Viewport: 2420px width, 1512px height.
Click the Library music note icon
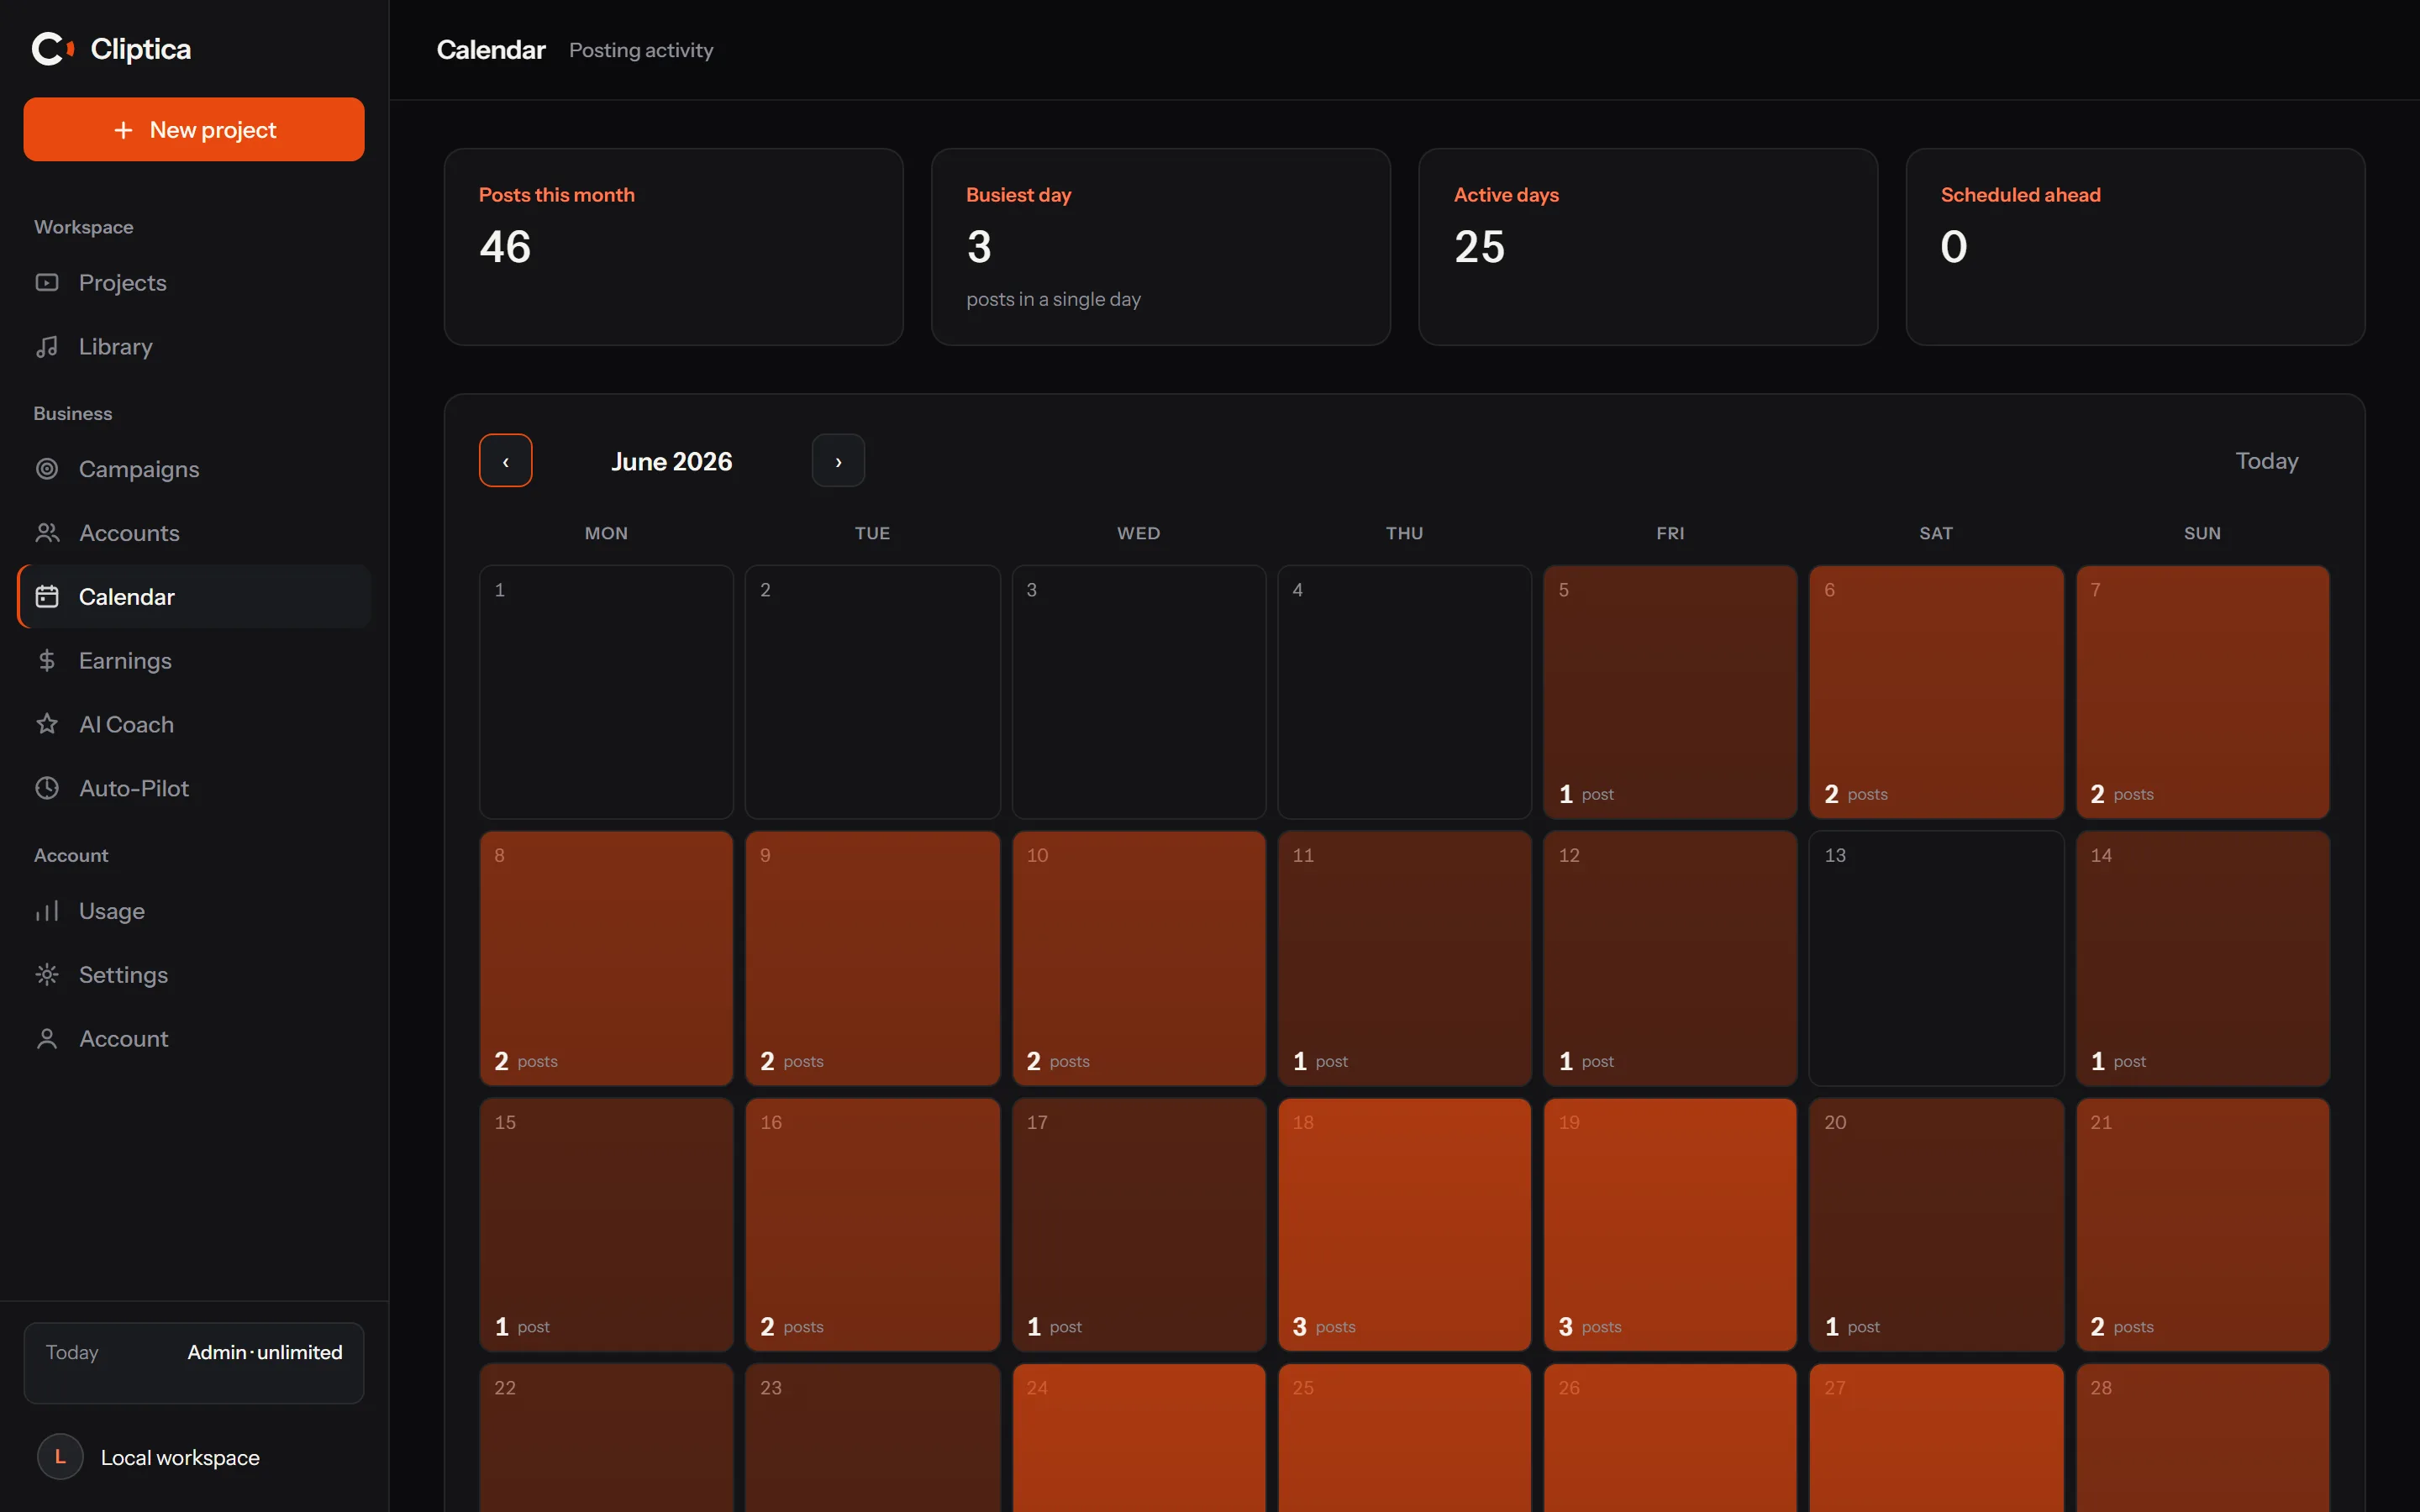[47, 347]
